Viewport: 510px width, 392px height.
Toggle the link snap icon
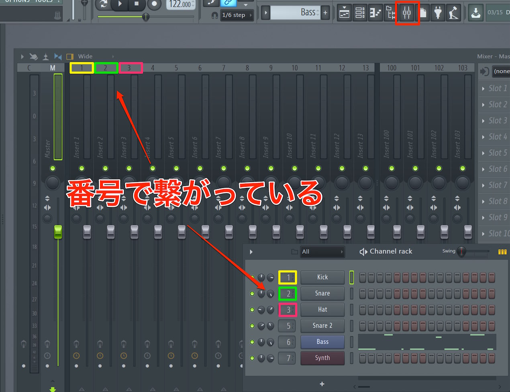[228, 3]
